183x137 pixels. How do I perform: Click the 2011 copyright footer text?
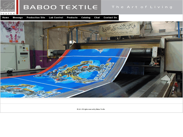click(91, 109)
